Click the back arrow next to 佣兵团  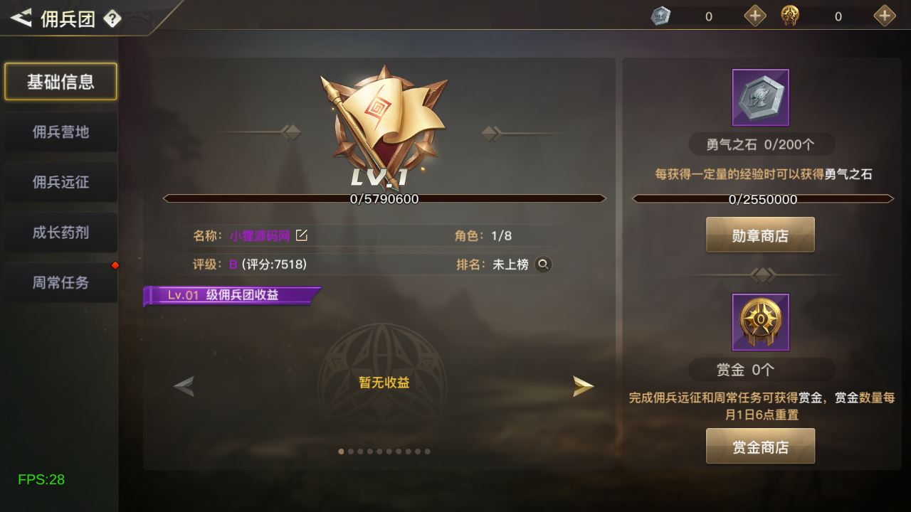[21, 18]
